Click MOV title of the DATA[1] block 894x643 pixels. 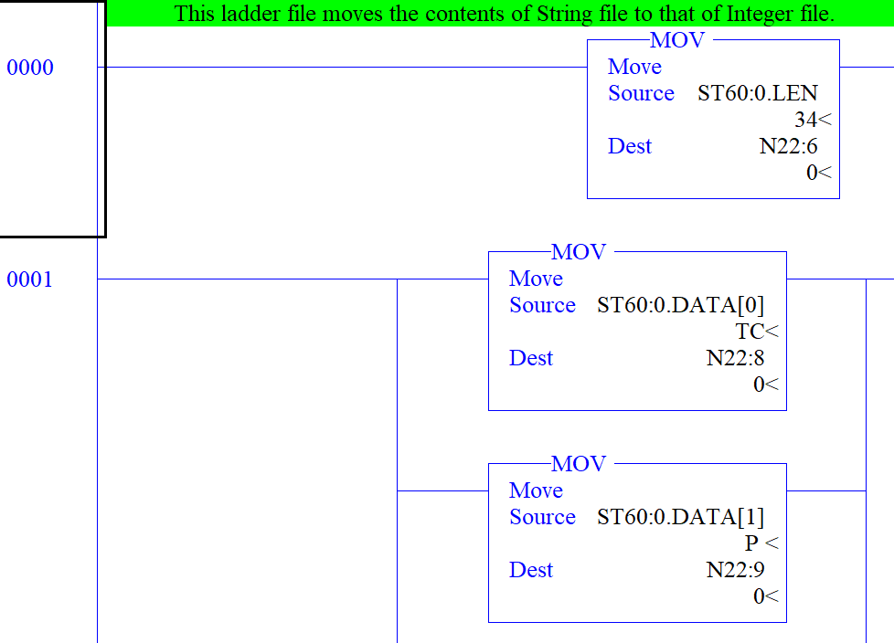coord(579,464)
